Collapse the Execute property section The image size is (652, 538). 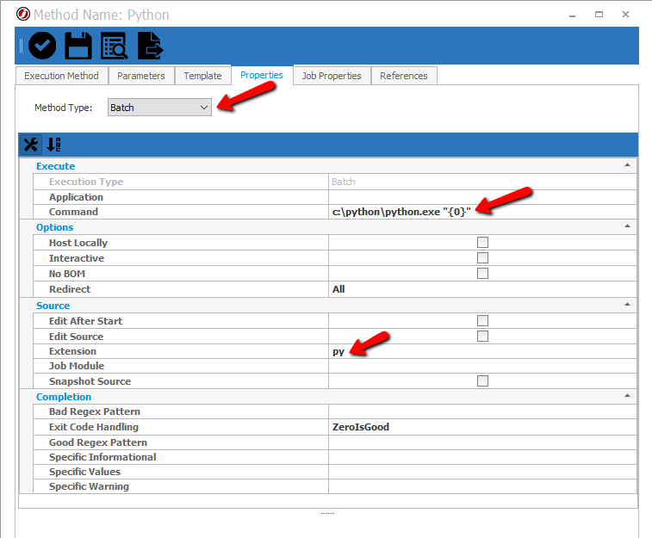[627, 165]
